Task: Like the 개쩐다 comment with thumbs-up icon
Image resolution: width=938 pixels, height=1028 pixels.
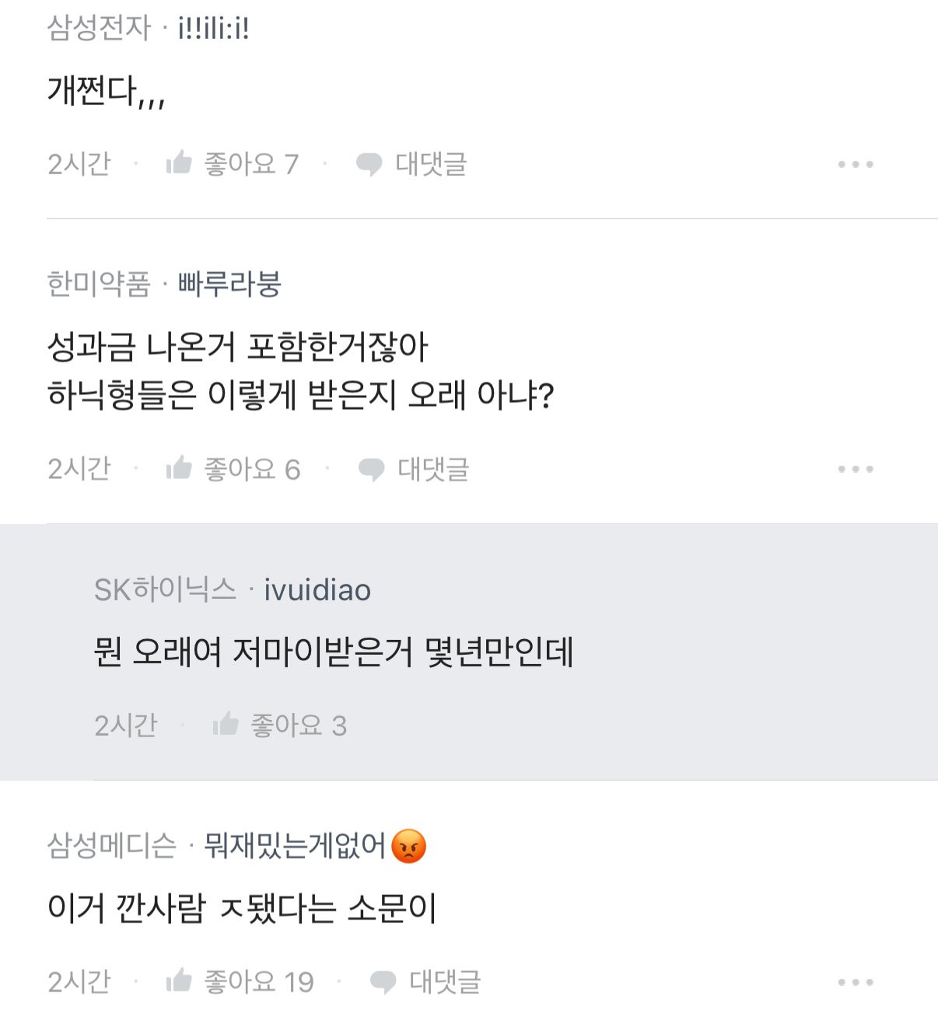Action: tap(179, 163)
